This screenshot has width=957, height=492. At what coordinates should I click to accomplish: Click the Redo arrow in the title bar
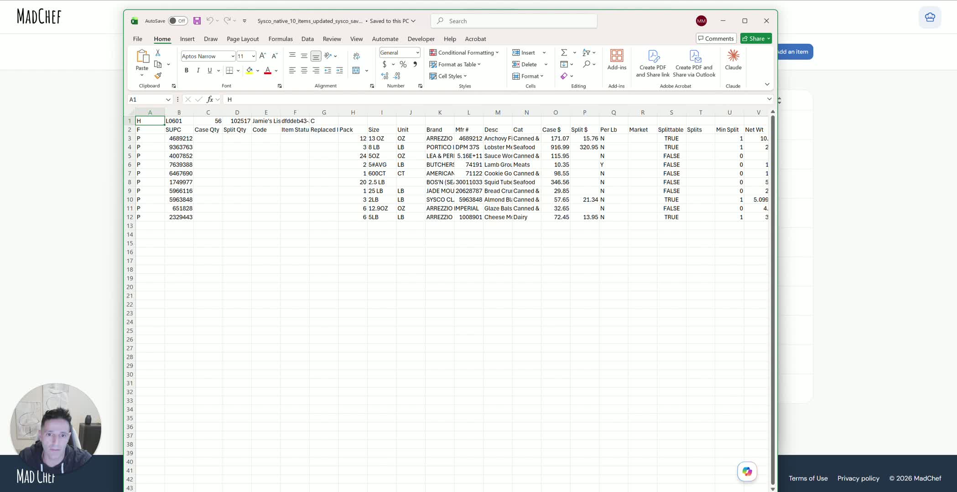(227, 20)
